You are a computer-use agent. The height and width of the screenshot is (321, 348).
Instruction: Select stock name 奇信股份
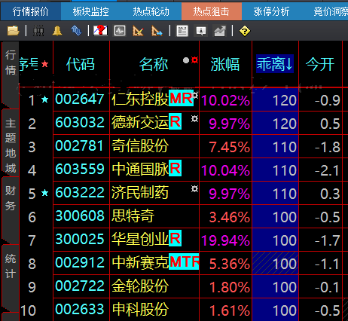pyautogui.click(x=140, y=145)
